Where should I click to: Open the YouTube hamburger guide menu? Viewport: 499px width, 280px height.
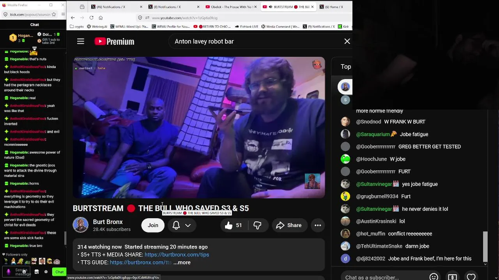[81, 41]
